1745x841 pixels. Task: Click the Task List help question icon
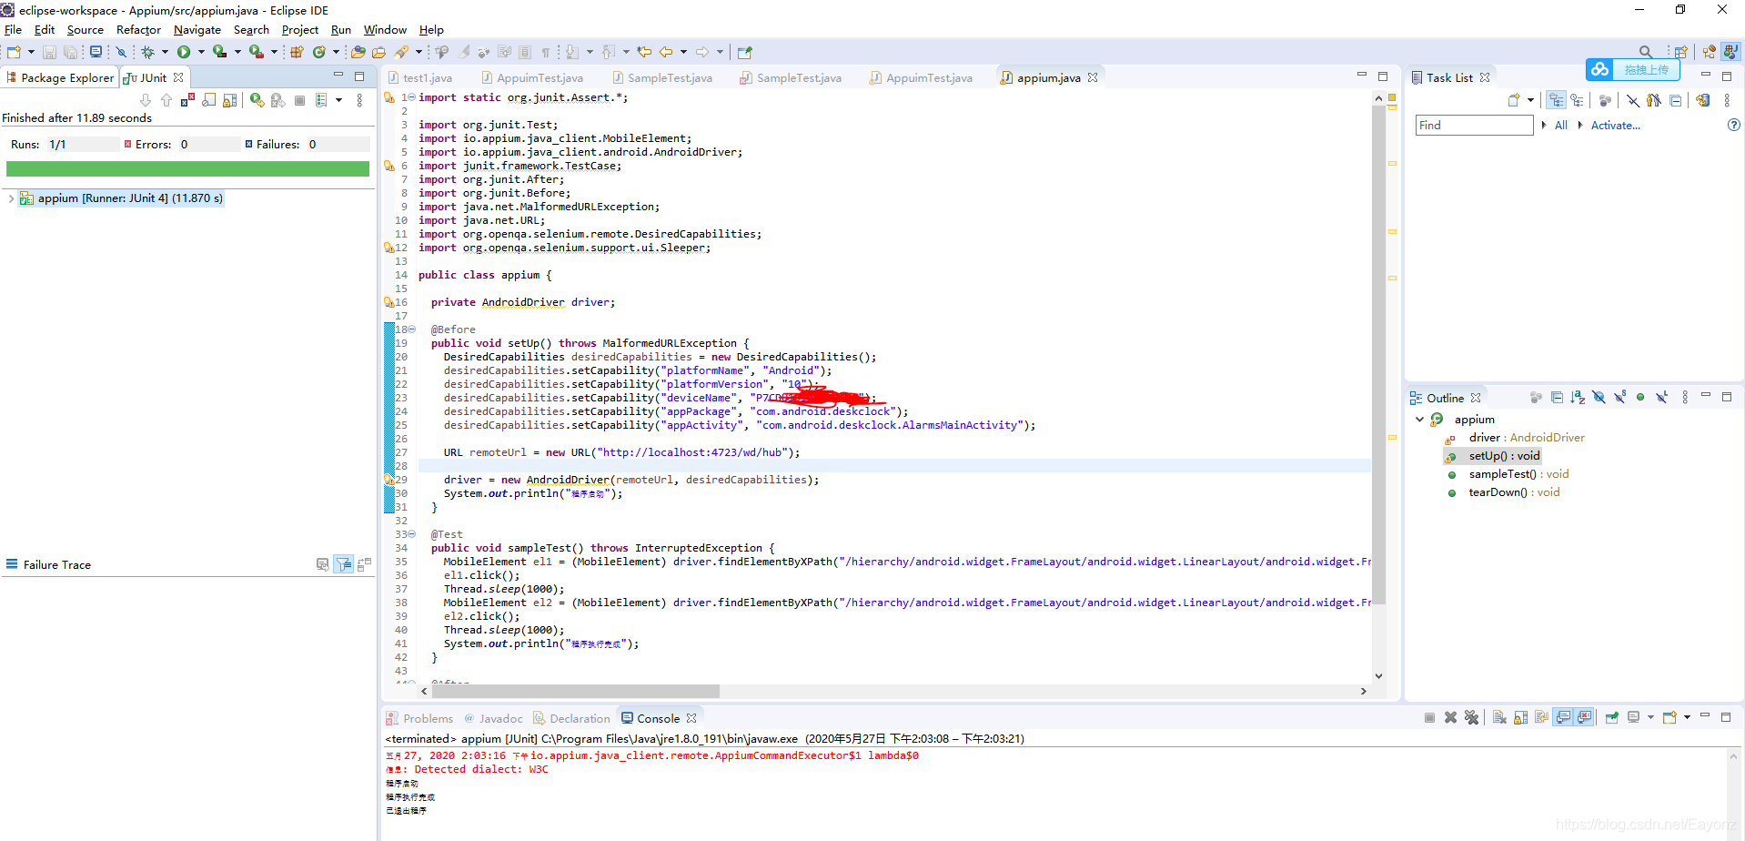click(1734, 125)
